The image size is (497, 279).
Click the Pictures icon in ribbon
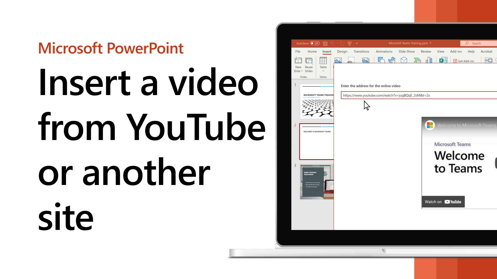[x=338, y=61]
